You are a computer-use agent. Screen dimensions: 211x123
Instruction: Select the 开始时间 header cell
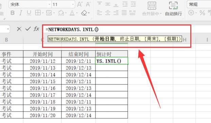click(x=42, y=54)
